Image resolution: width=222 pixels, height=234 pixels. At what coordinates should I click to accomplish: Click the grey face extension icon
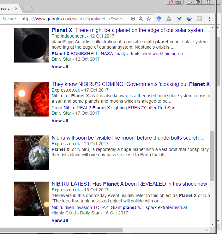click(x=199, y=19)
